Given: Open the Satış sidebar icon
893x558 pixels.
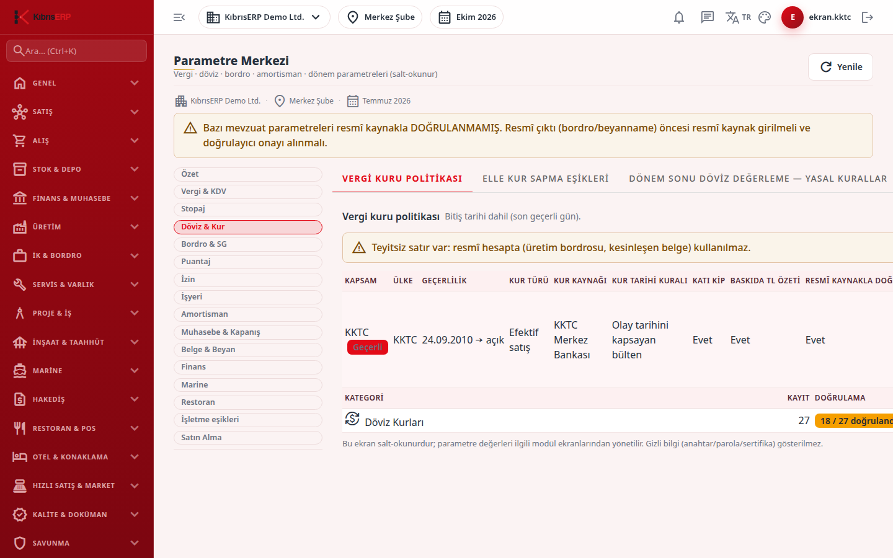Looking at the screenshot, I should coord(20,112).
